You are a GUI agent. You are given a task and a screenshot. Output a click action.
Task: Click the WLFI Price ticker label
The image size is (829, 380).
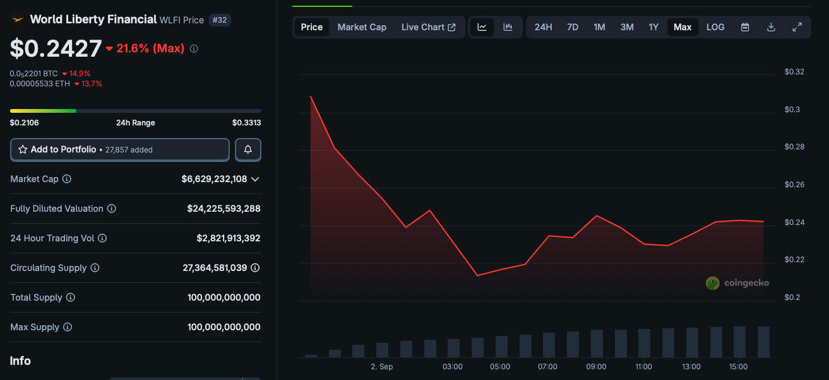(x=182, y=20)
